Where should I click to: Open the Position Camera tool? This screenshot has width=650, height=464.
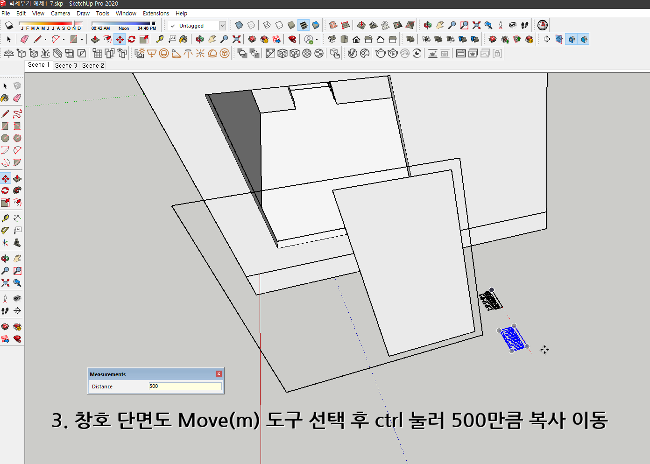[6, 298]
